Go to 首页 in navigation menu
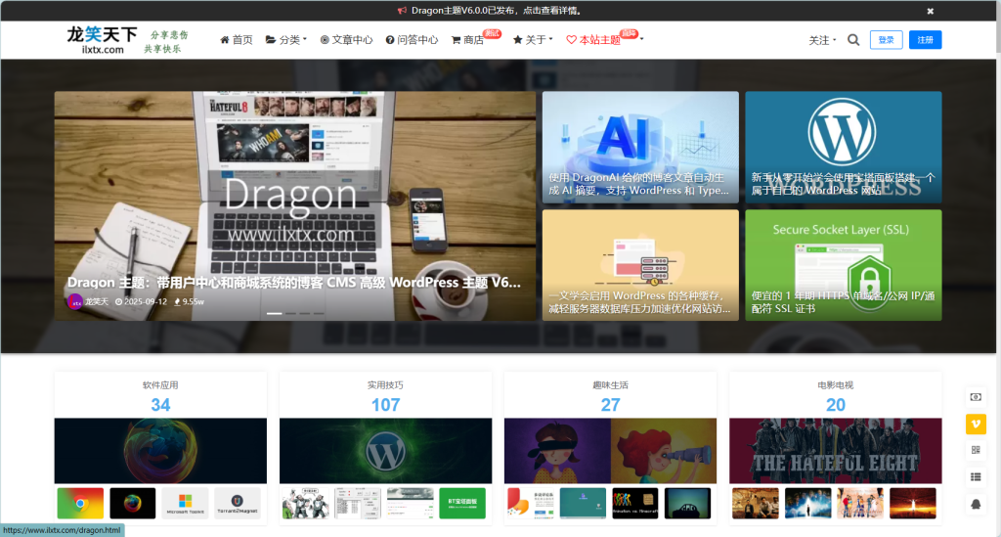 pyautogui.click(x=236, y=40)
